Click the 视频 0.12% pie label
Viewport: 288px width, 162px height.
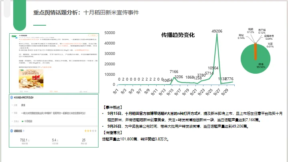click(x=250, y=31)
